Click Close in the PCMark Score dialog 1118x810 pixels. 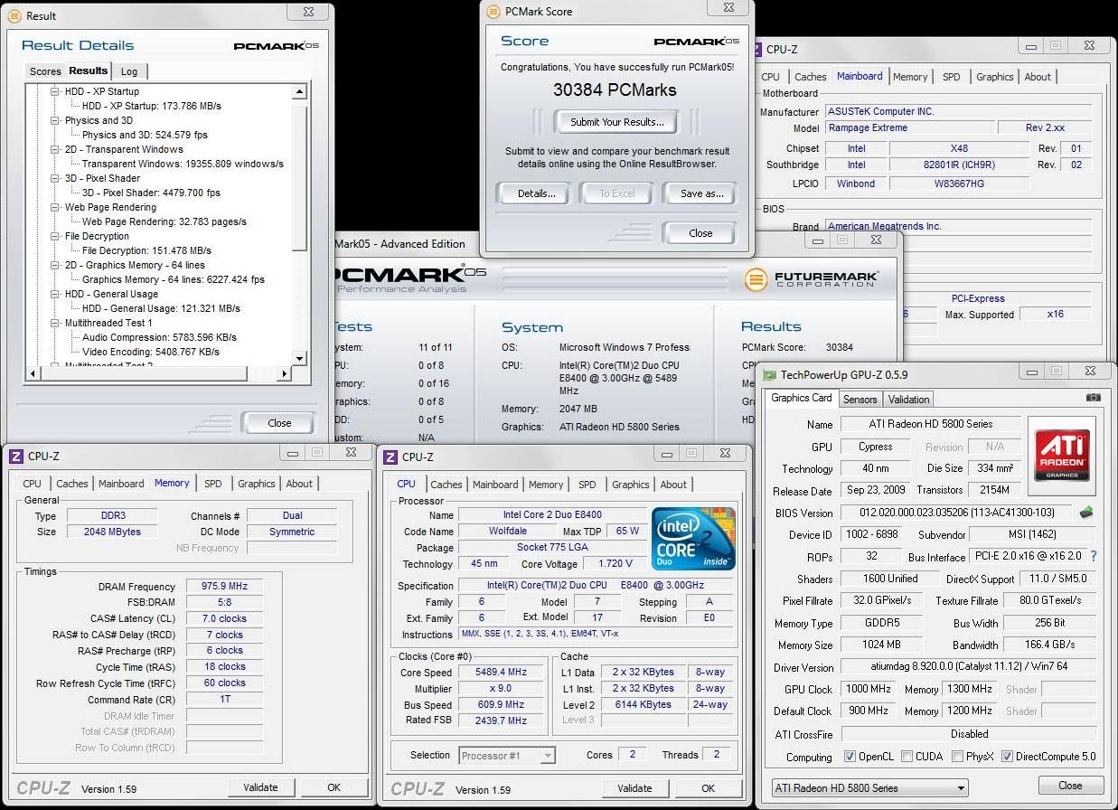[x=700, y=233]
